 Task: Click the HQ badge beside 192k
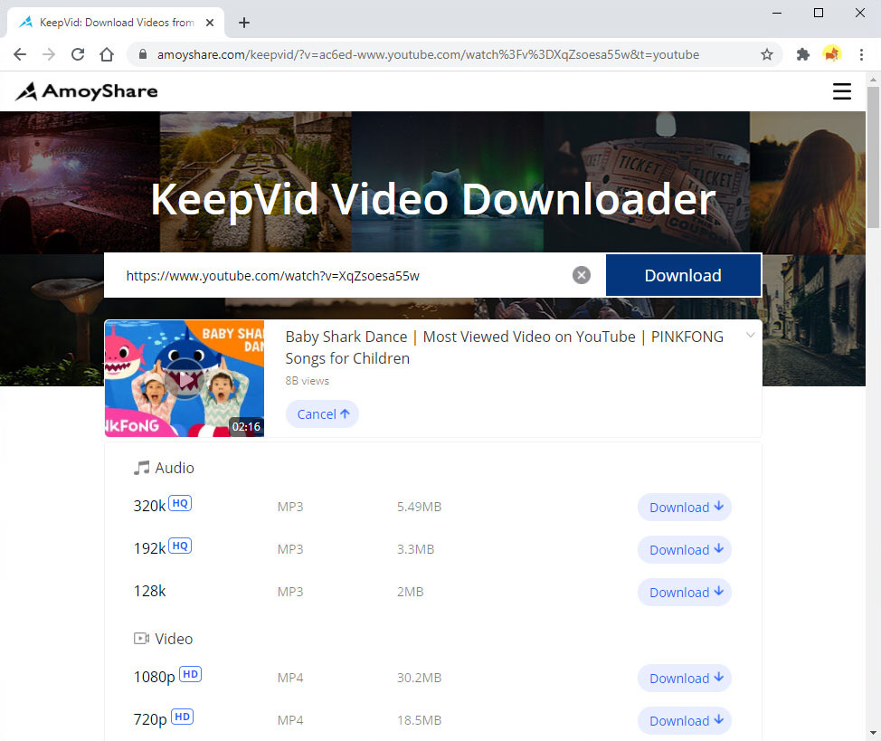pos(180,546)
